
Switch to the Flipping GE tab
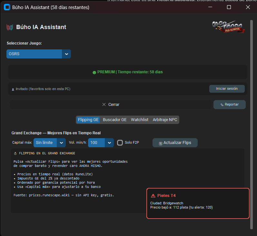(x=88, y=120)
